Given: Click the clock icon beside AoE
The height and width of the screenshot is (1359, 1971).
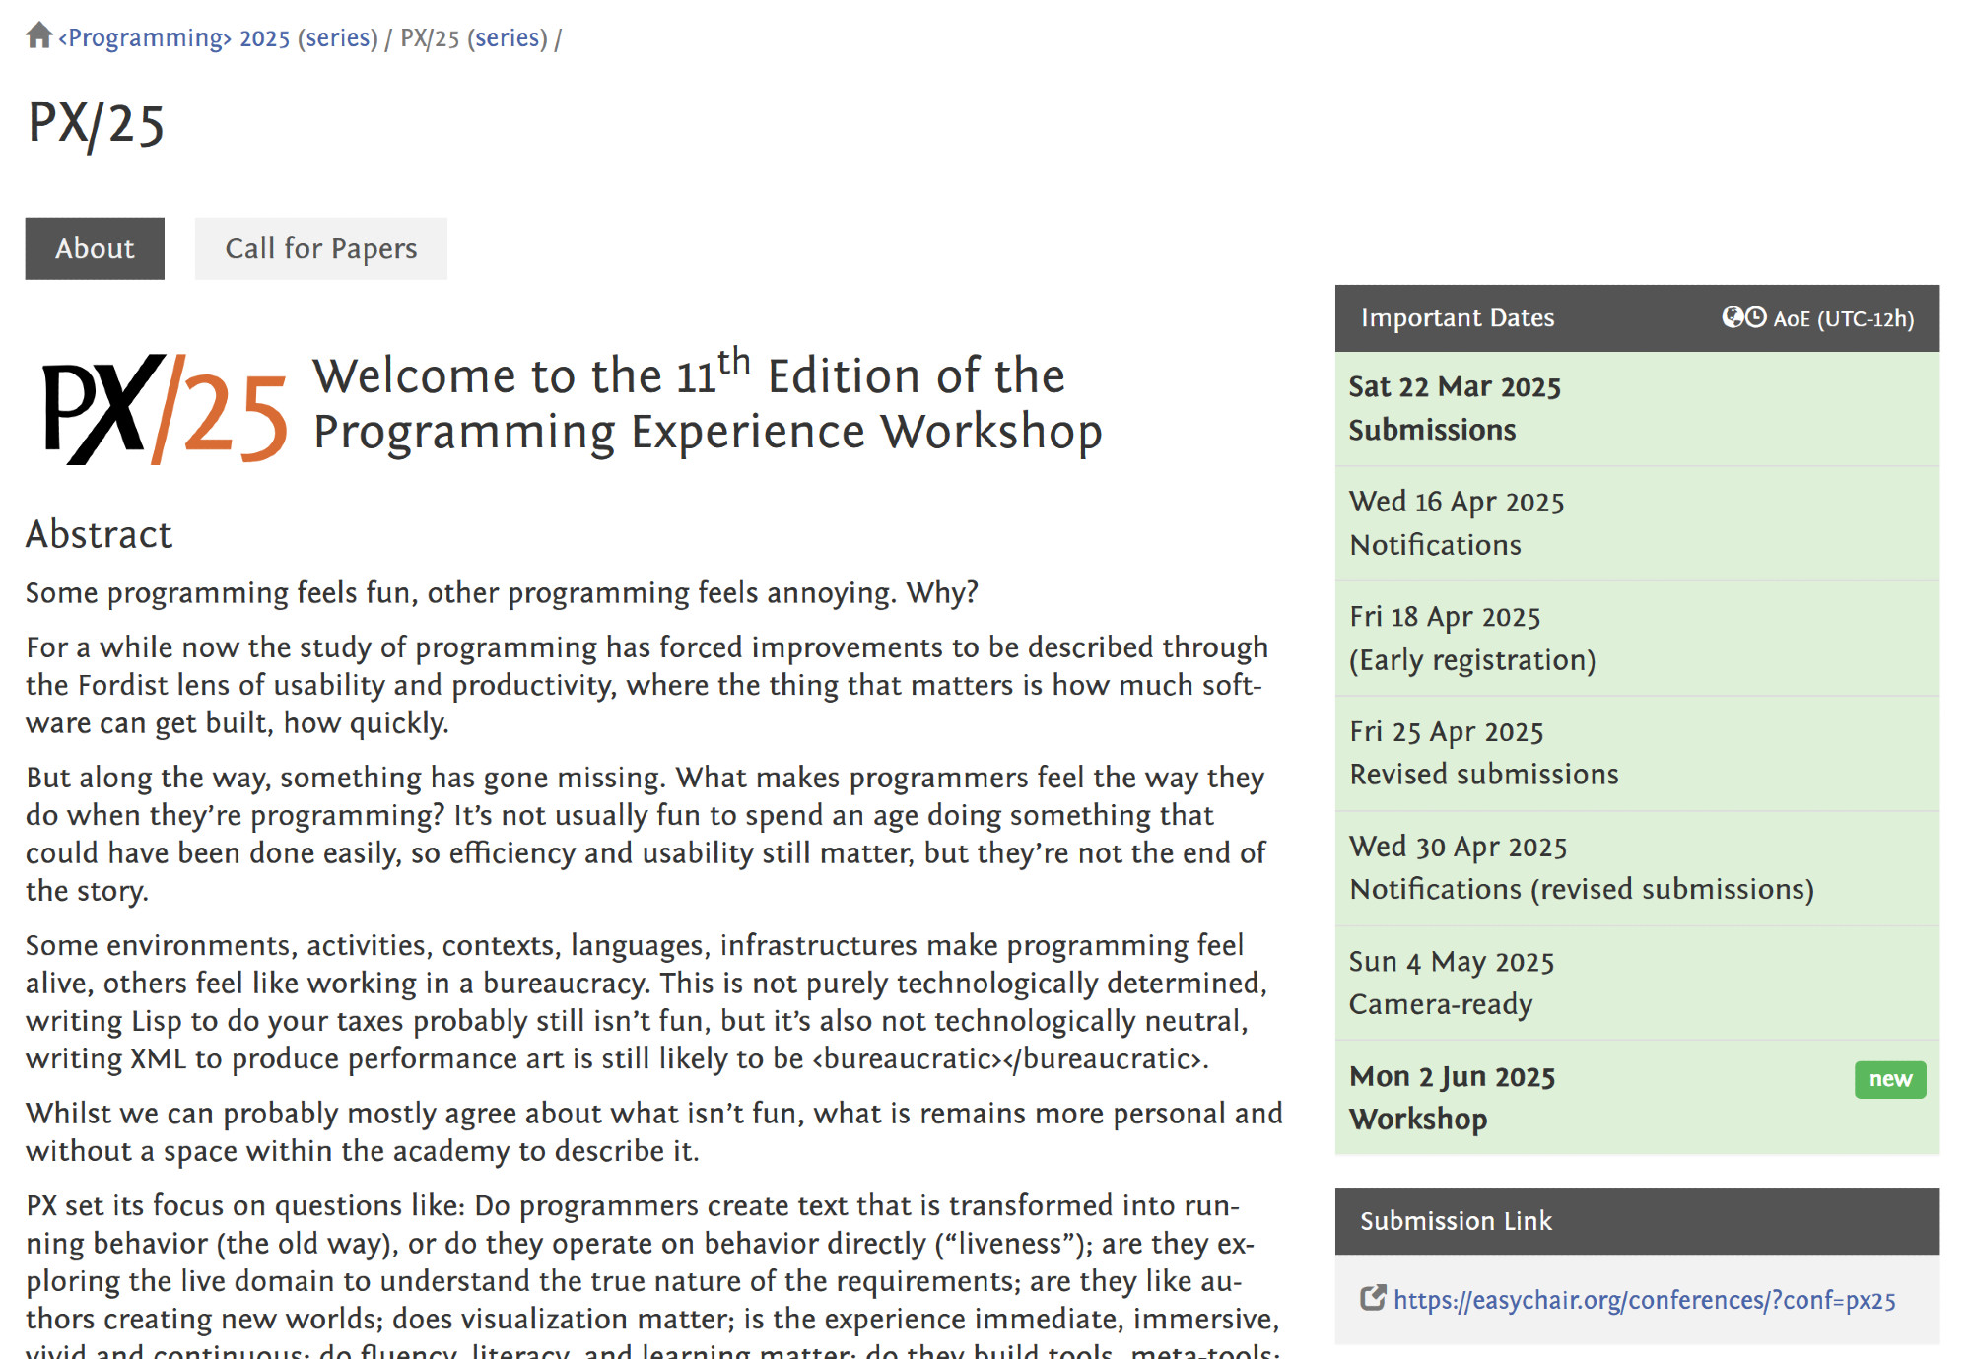Looking at the screenshot, I should (x=1756, y=317).
